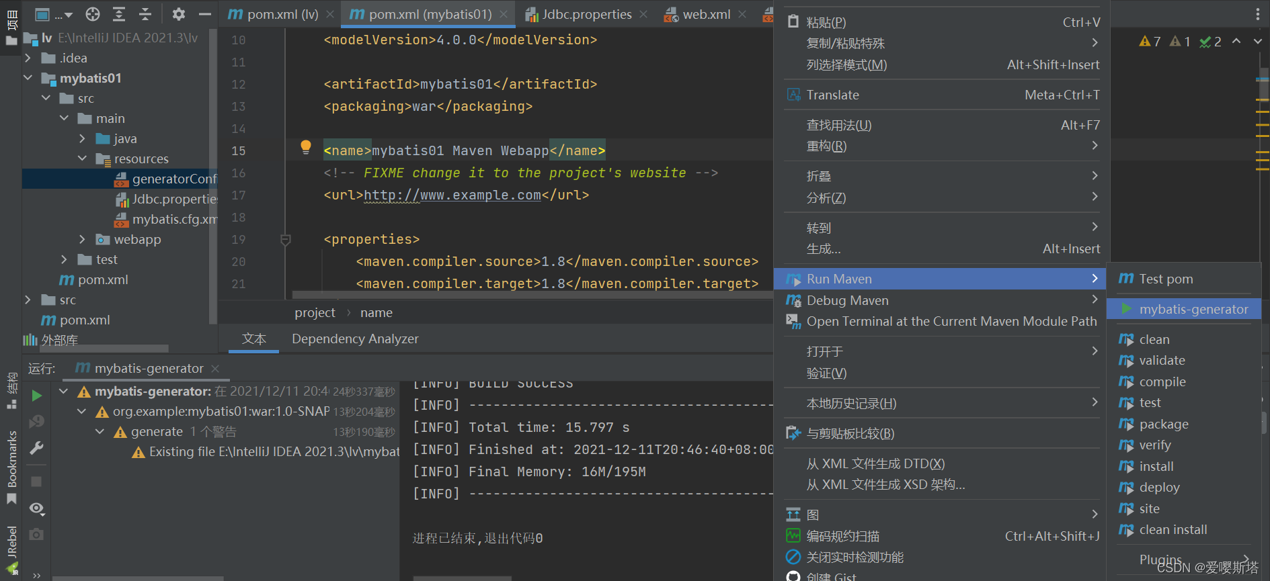
Task: Go to the next highlighted error arrow
Action: [x=1257, y=41]
